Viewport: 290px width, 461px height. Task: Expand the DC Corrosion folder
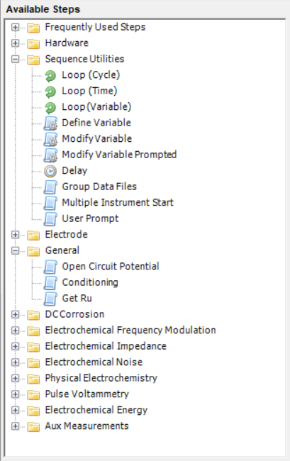pos(15,315)
